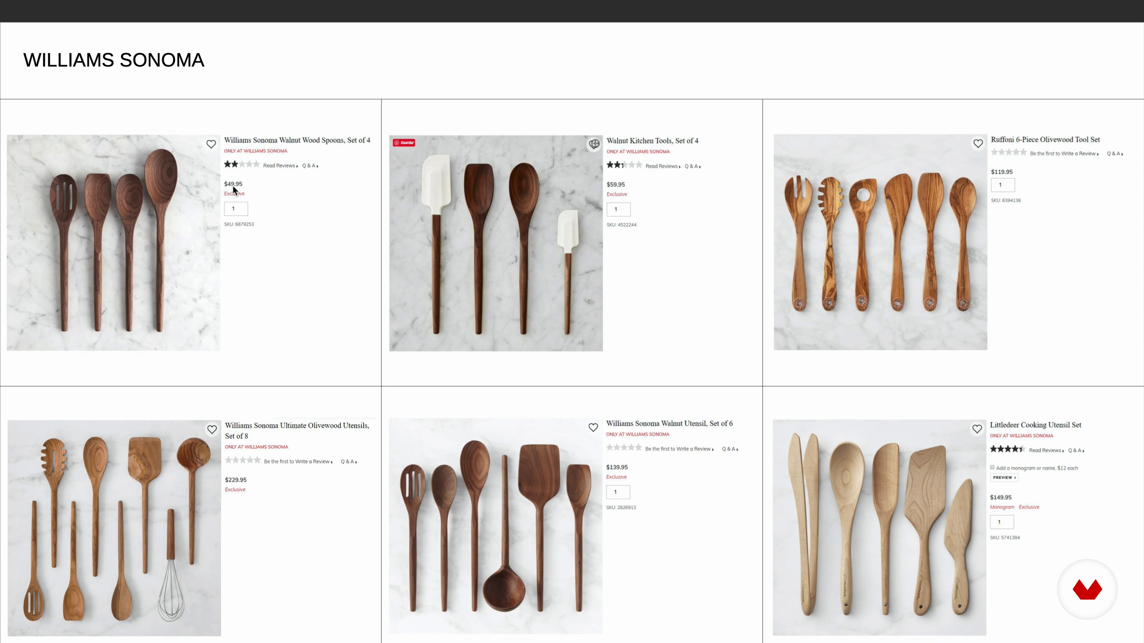This screenshot has height=643, width=1144.
Task: Click the $229.95 price
Action: 236,480
